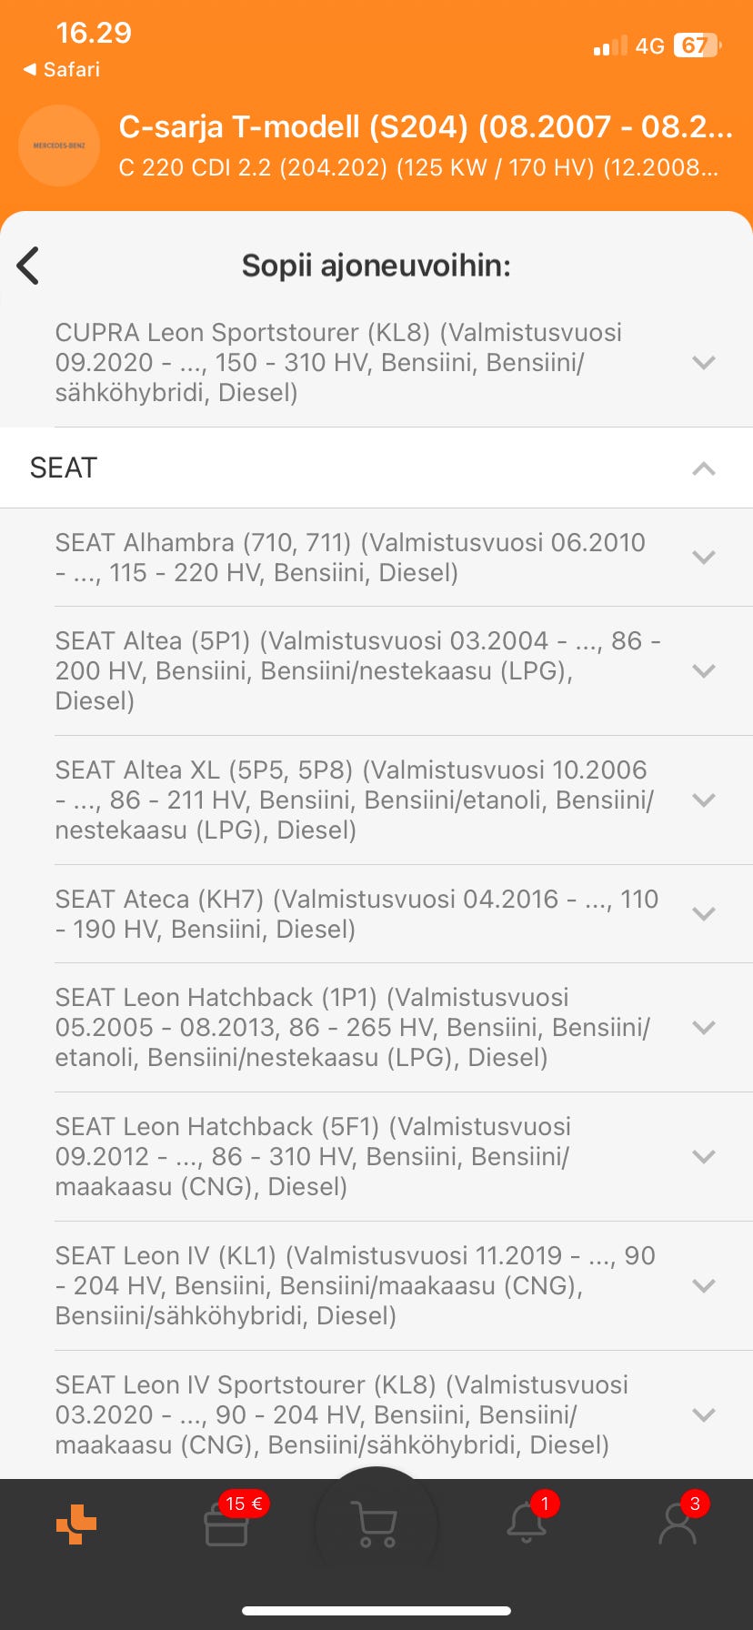Open notifications bell icon

coord(527,1523)
